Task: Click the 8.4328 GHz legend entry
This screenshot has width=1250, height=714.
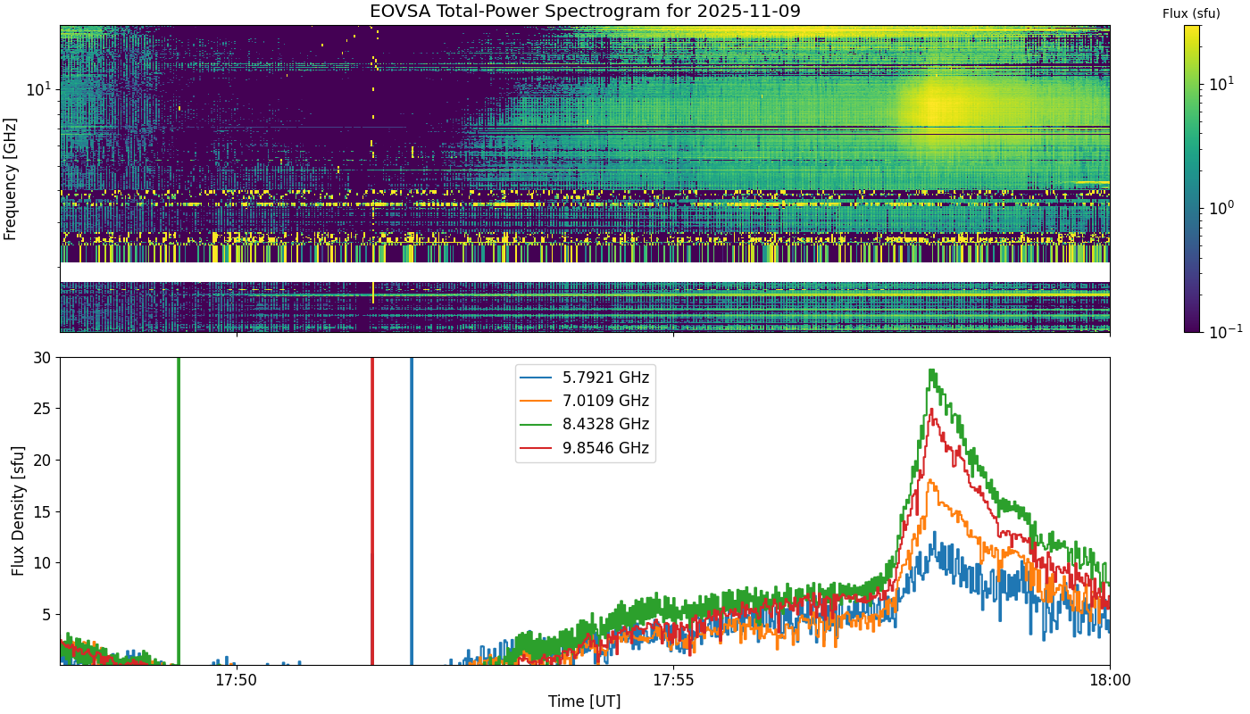Action: pos(586,424)
